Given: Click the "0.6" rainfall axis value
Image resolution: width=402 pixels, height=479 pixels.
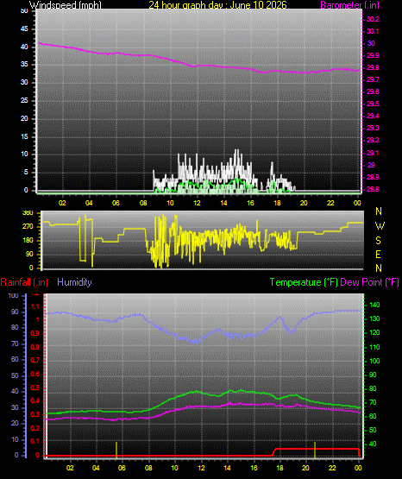Looking at the screenshot, I should click(35, 374).
